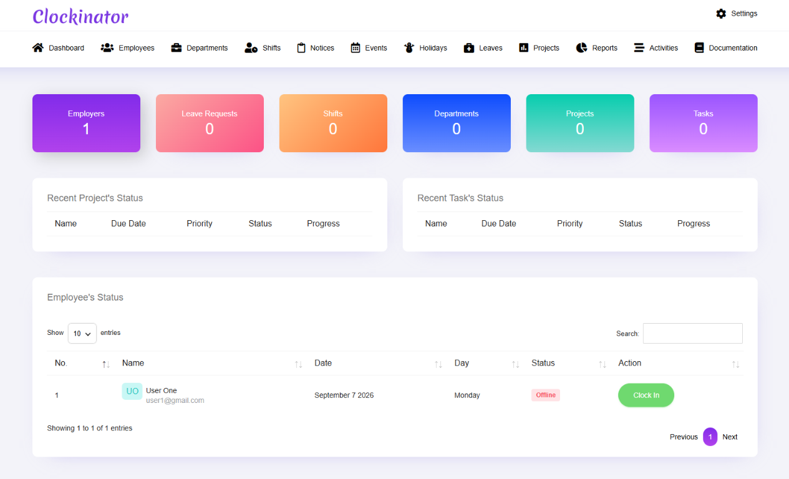Click the Events calendar icon
Image resolution: width=789 pixels, height=479 pixels.
point(356,47)
